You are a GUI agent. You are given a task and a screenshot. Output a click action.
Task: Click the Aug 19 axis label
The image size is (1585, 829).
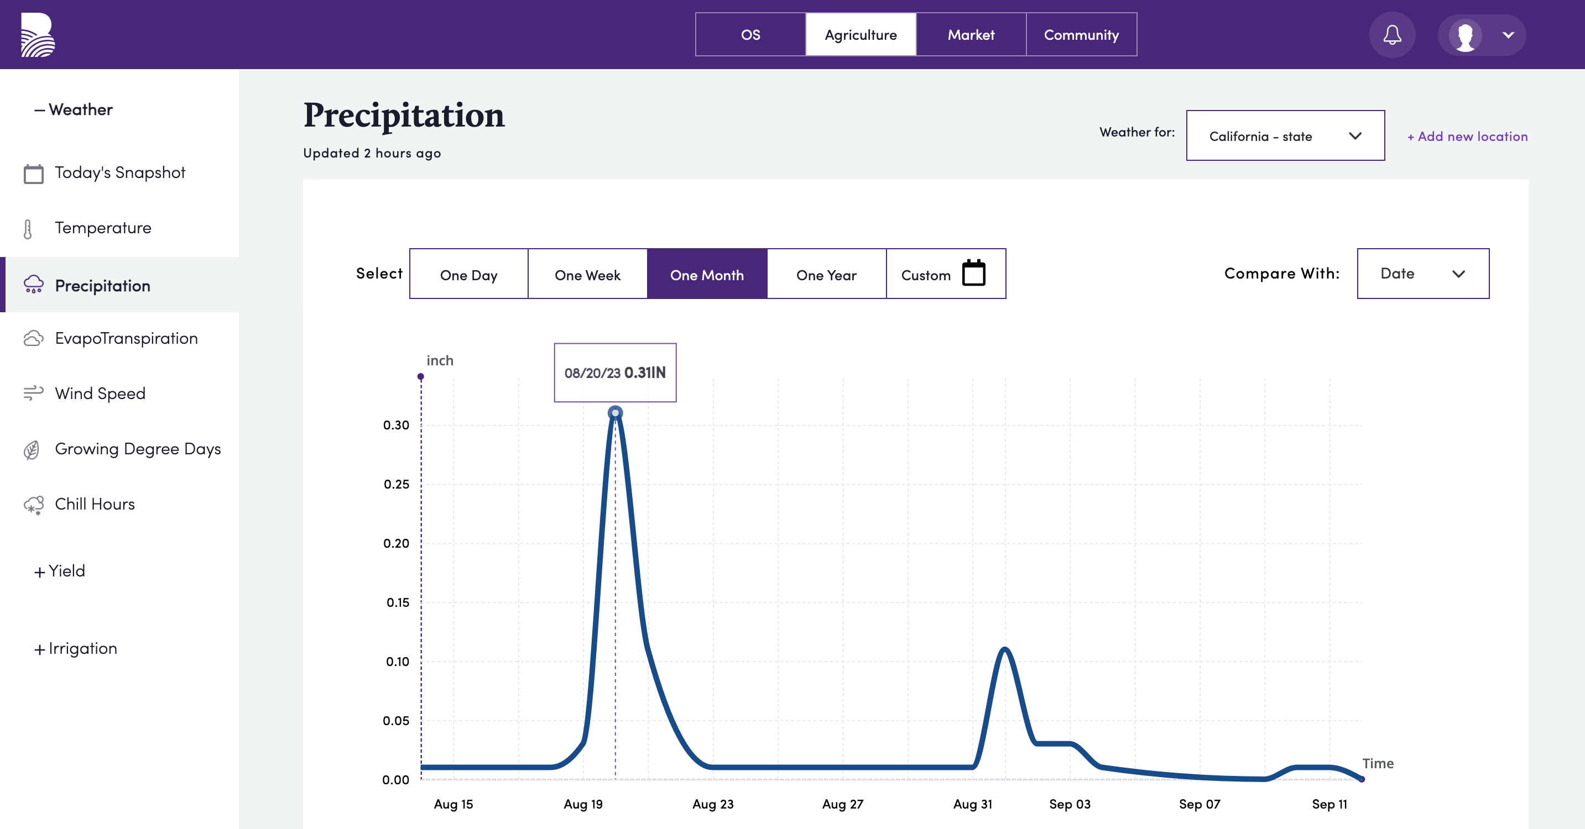click(x=583, y=804)
